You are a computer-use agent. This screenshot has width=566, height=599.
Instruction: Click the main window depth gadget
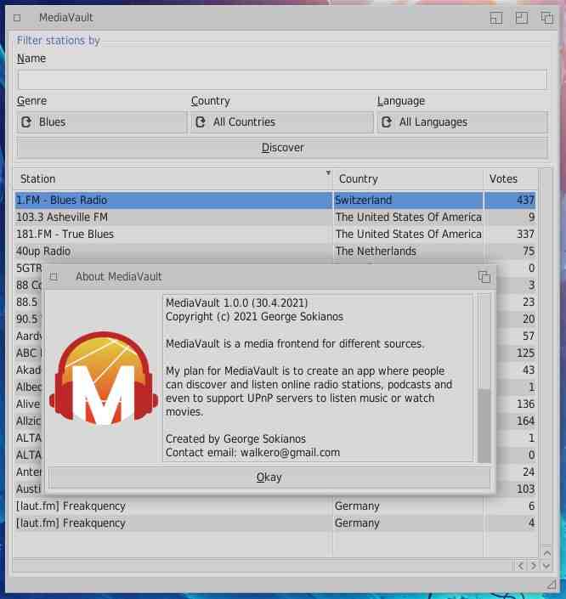(547, 17)
